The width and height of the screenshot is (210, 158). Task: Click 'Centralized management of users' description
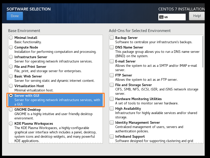click(x=149, y=129)
